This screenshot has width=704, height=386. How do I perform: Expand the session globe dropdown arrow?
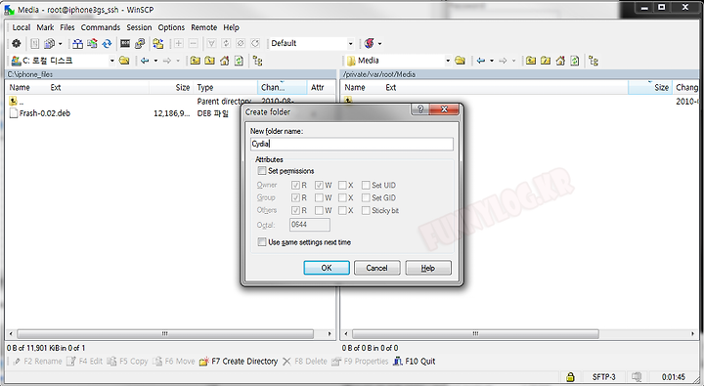tap(379, 44)
